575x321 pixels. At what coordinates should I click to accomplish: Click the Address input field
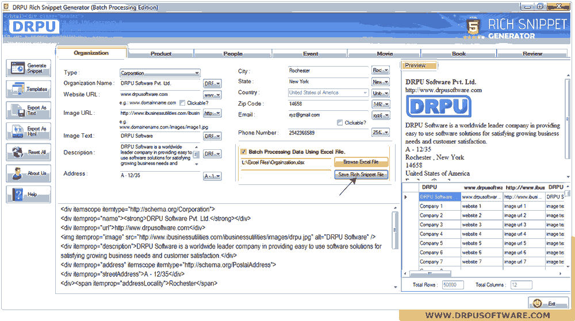click(160, 176)
